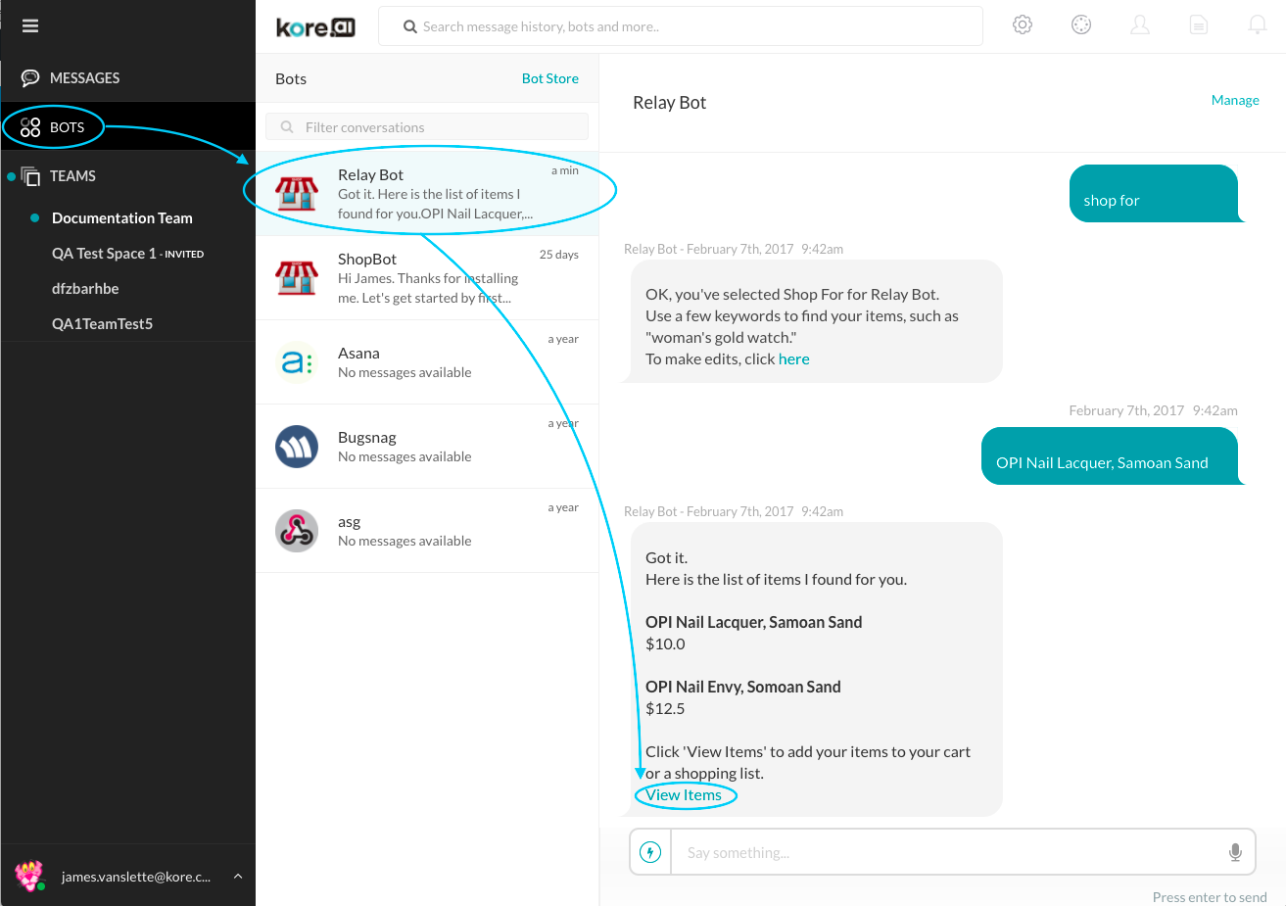Viewport: 1286px width, 906px height.
Task: Open the user profile icon
Action: tap(1140, 25)
